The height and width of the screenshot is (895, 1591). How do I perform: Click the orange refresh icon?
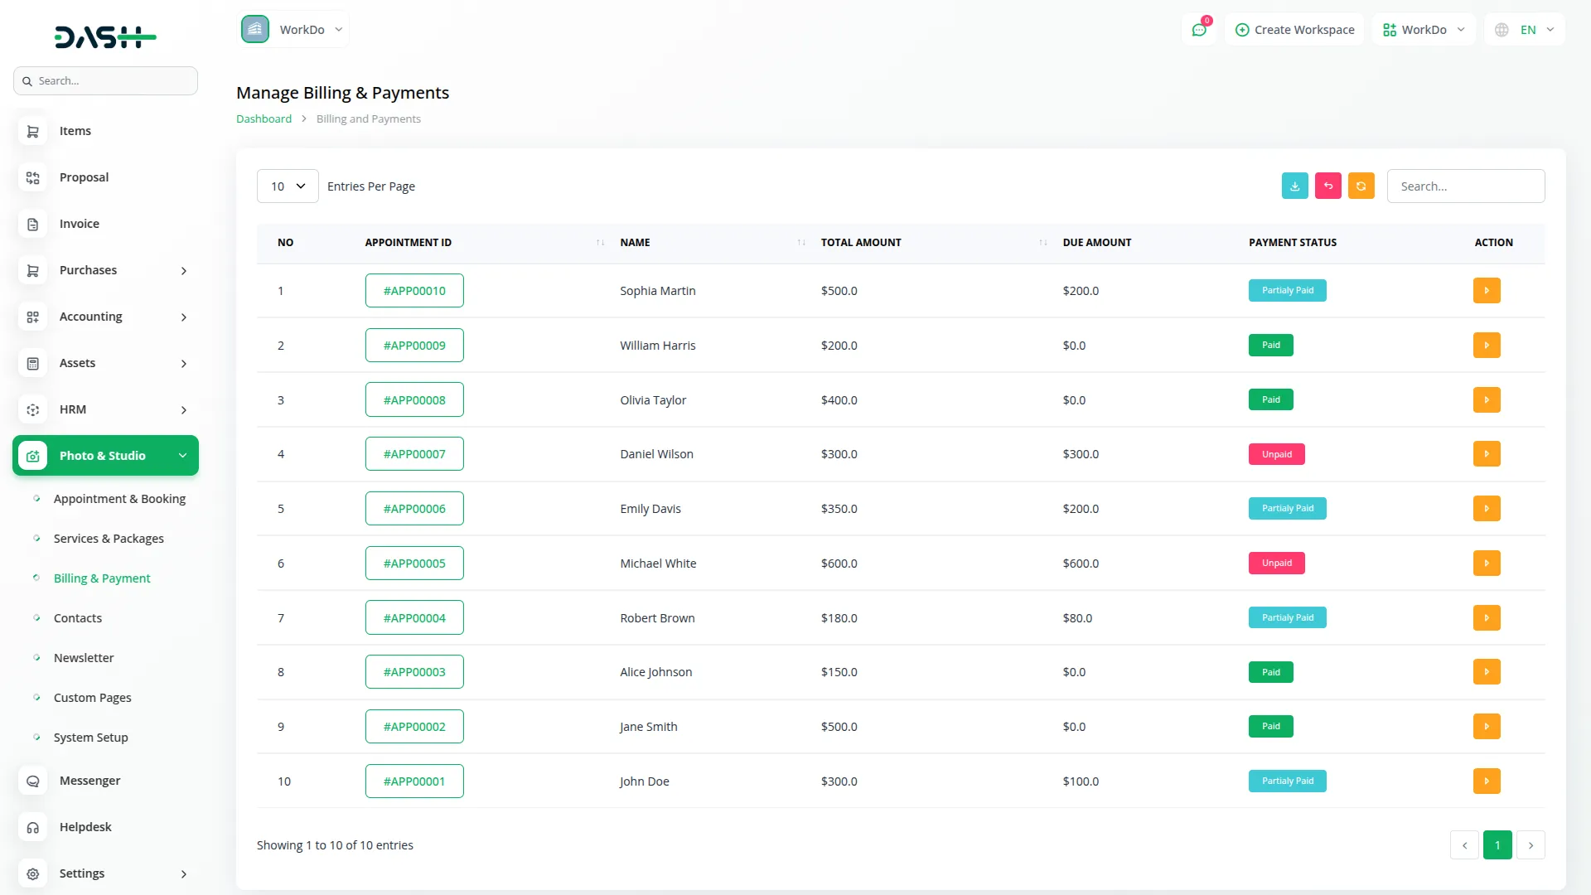(1361, 186)
